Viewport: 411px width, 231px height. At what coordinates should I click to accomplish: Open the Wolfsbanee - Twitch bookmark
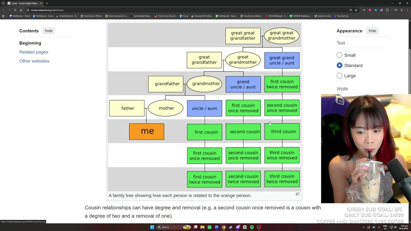tap(20, 16)
